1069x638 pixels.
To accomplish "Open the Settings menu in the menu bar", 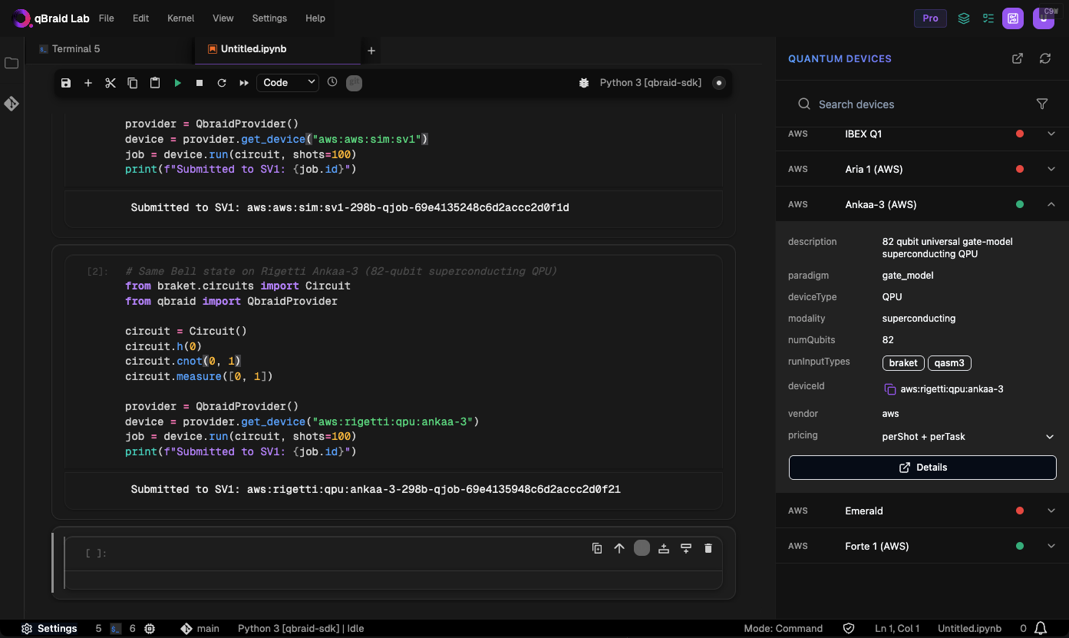I will click(269, 18).
